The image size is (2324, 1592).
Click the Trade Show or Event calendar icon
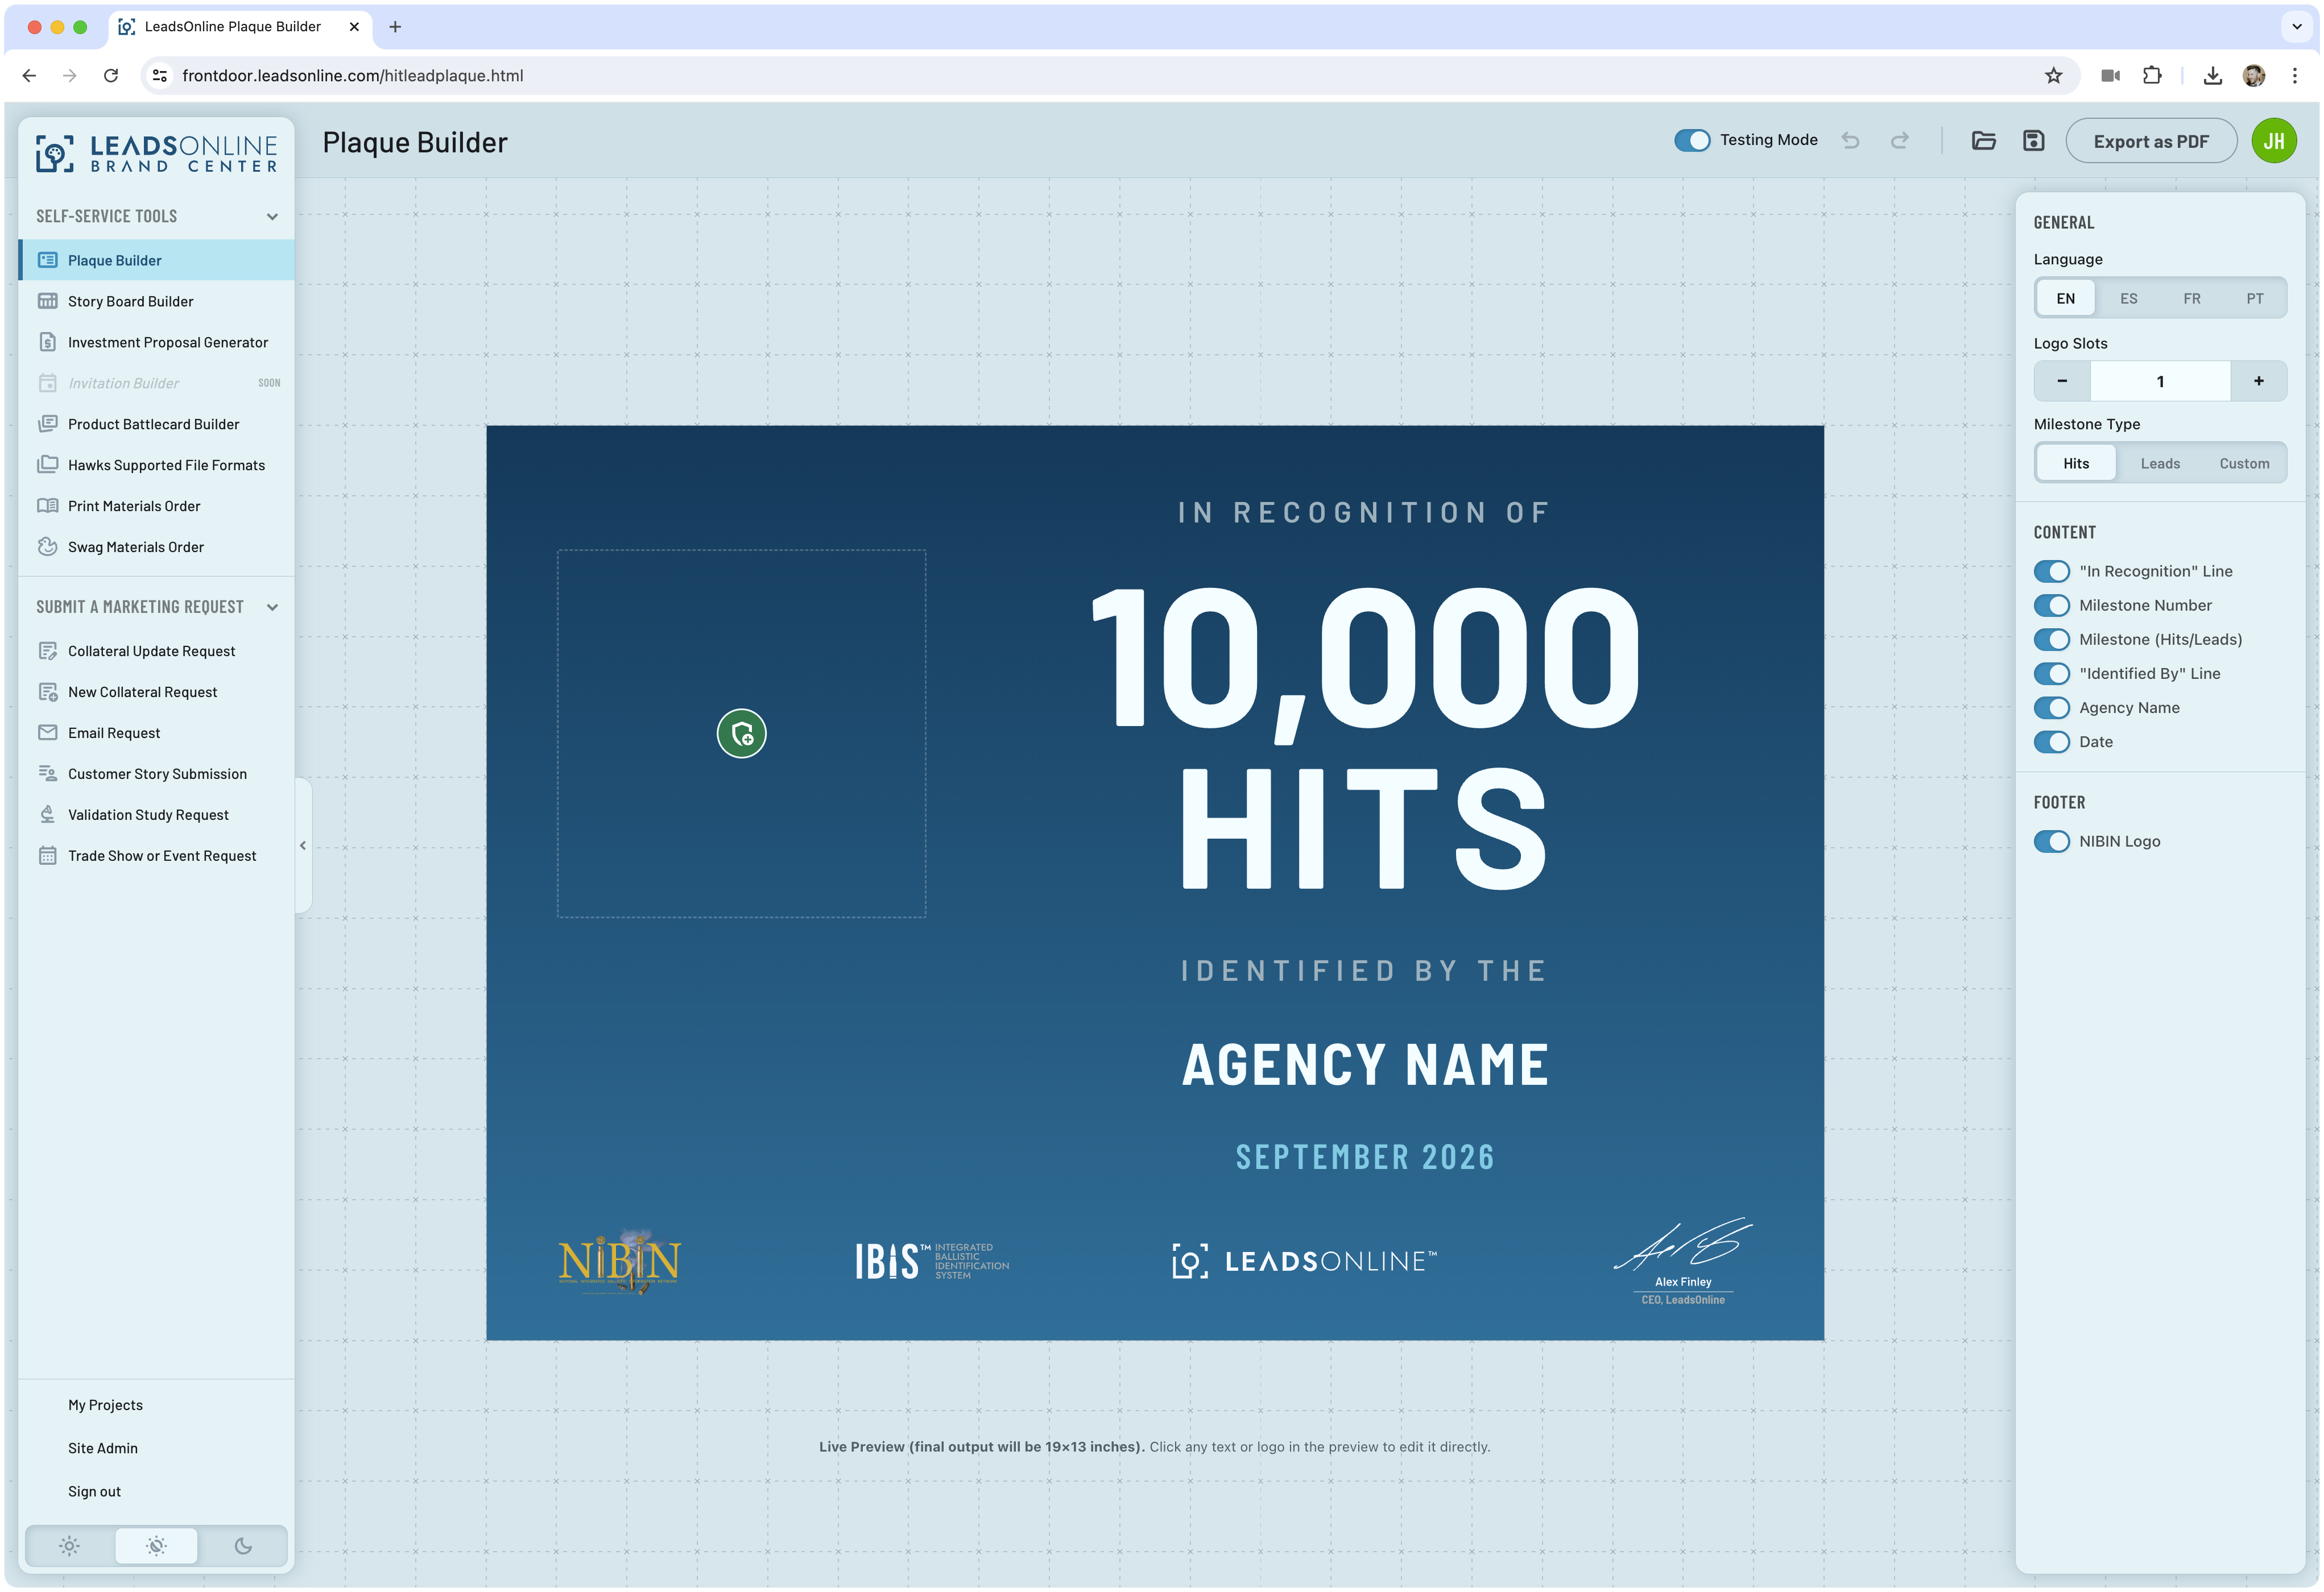(47, 856)
